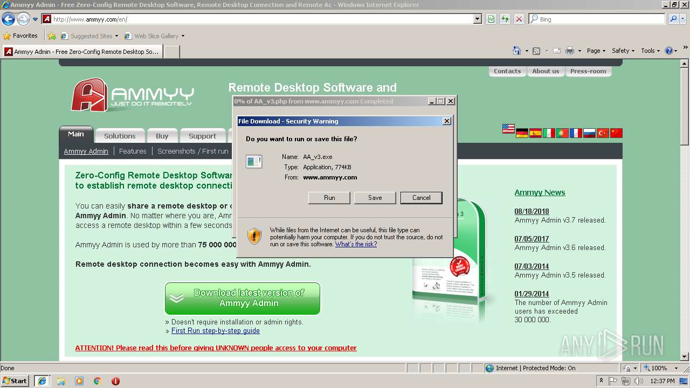Open the Favorites star button
This screenshot has height=388, width=690.
click(x=20, y=36)
